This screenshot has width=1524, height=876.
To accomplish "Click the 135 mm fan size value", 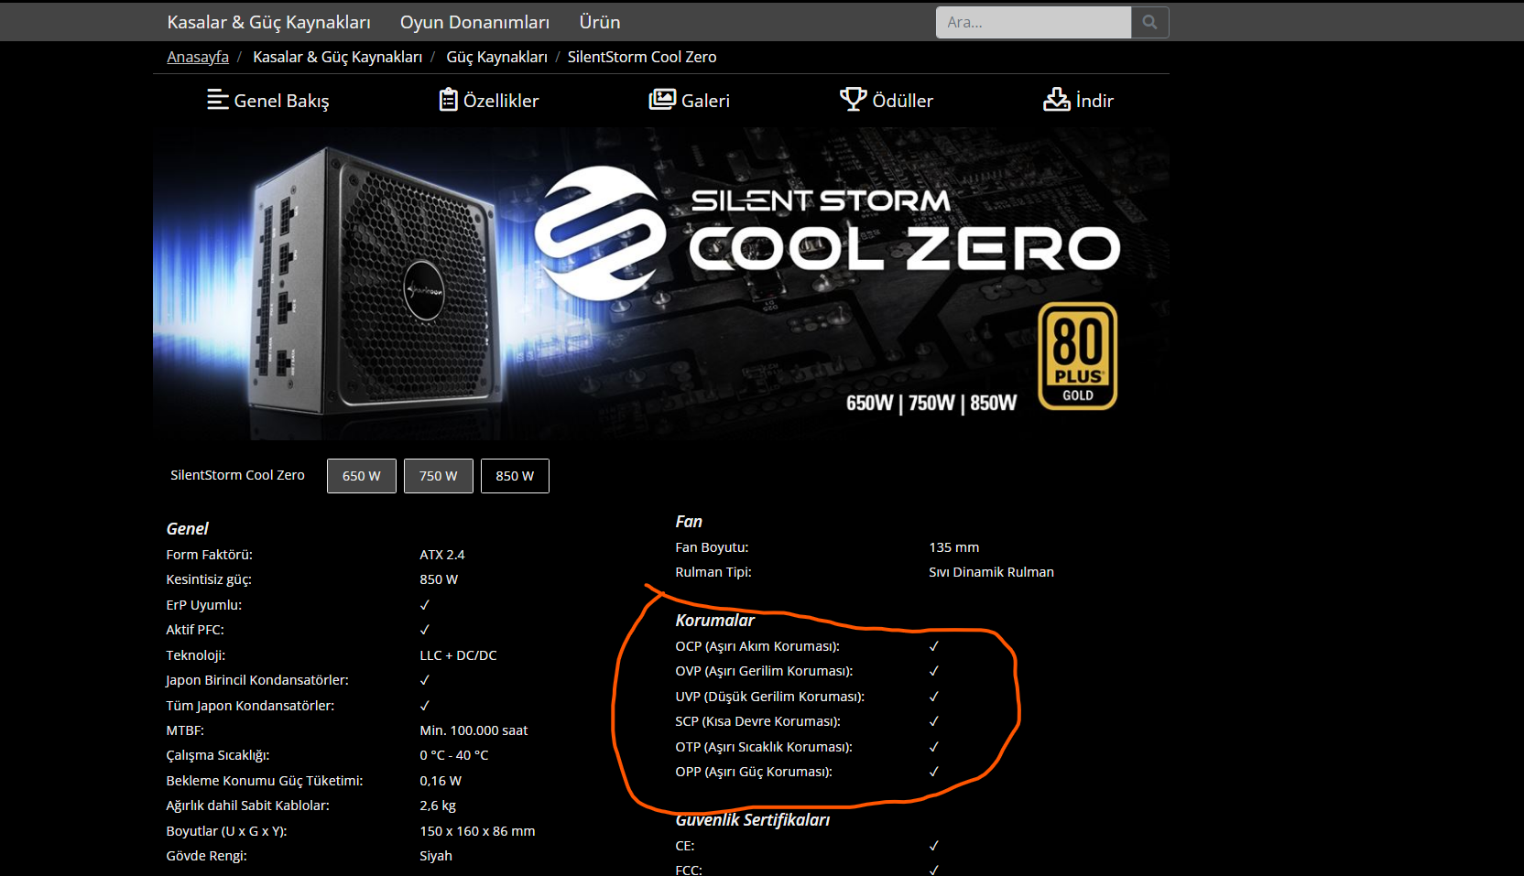I will 954,547.
